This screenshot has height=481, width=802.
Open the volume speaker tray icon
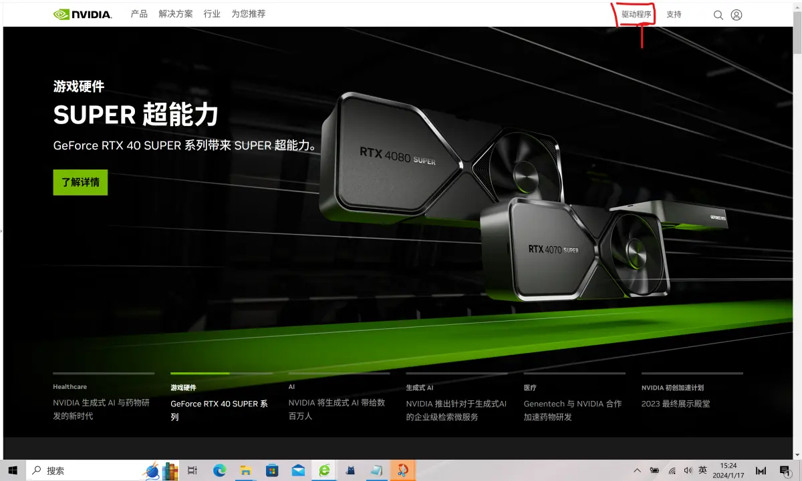coord(688,470)
